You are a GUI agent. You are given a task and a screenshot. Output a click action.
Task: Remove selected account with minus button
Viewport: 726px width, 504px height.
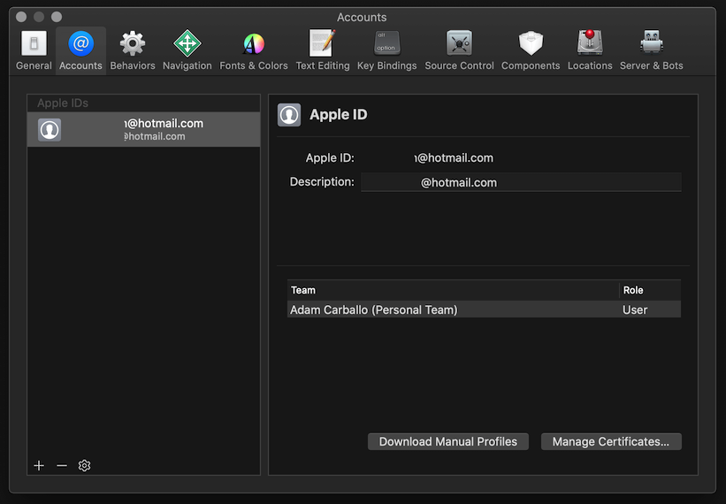(x=62, y=465)
